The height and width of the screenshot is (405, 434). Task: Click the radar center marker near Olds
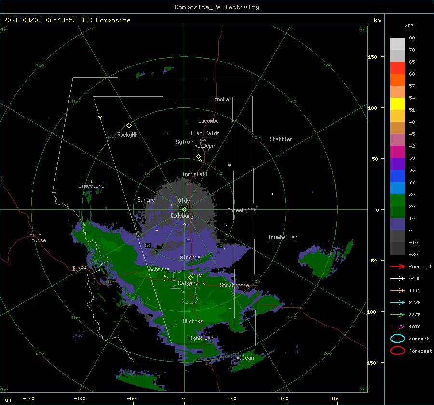[x=184, y=209]
